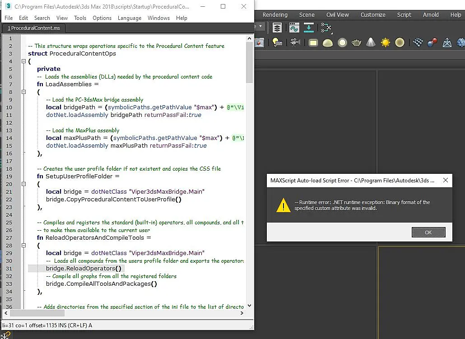Open the Customize menu in 3ds Max
The width and height of the screenshot is (465, 339).
coord(373,14)
